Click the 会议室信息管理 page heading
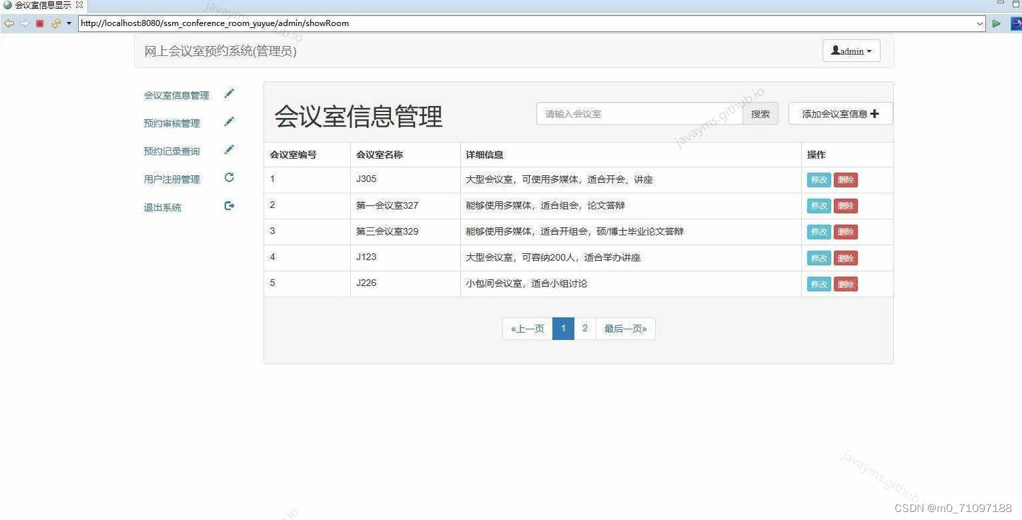1022x520 pixels. [x=358, y=116]
